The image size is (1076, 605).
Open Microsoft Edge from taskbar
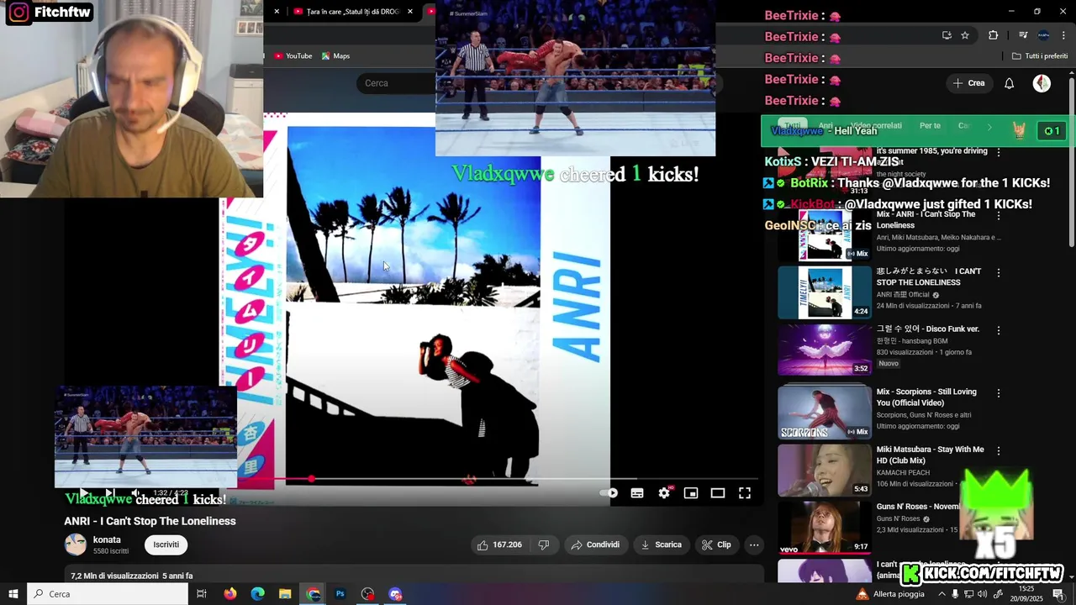tap(258, 594)
